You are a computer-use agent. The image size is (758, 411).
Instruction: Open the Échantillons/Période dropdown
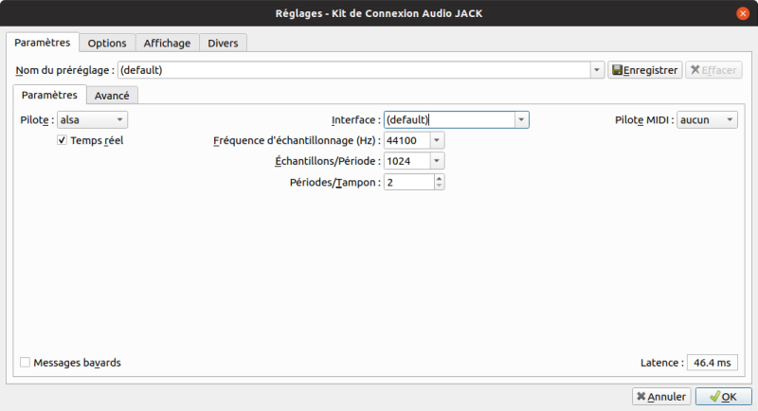point(436,161)
